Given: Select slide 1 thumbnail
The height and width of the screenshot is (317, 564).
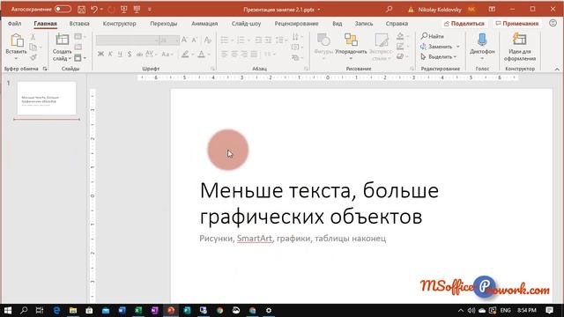Looking at the screenshot, I should pyautogui.click(x=47, y=98).
